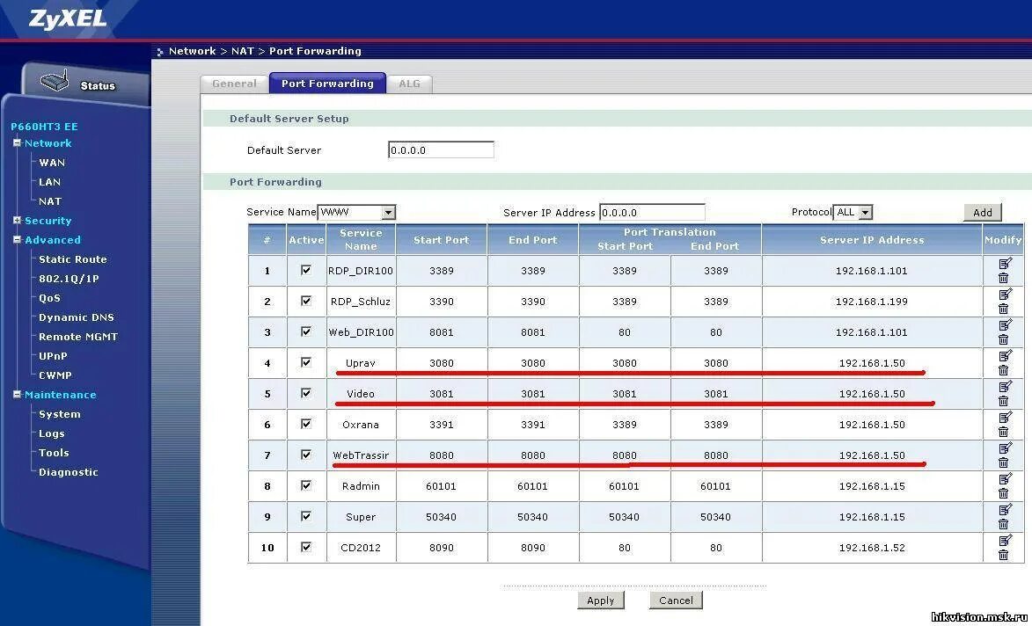Expand the Security tree section
1032x626 pixels.
click(17, 221)
